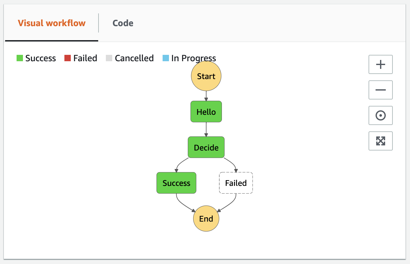Select the Hello step node
This screenshot has width=410, height=264.
coord(206,112)
